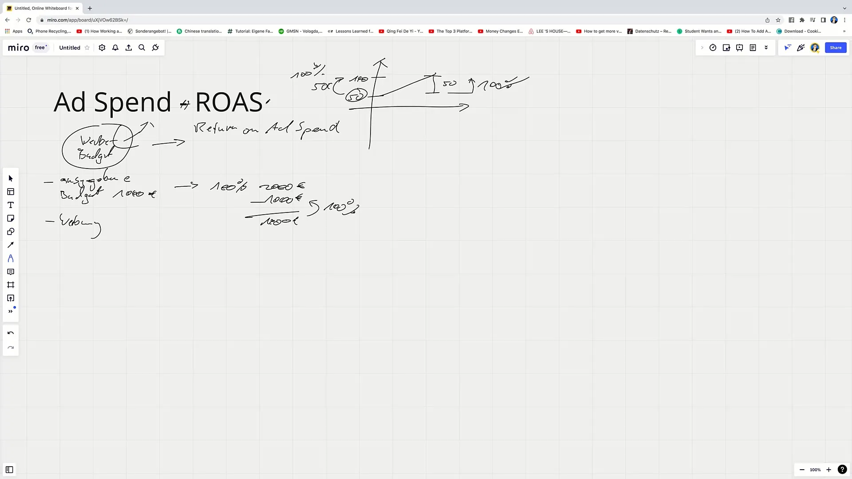
Task: Click the Untitled board name to rename
Action: (x=70, y=47)
